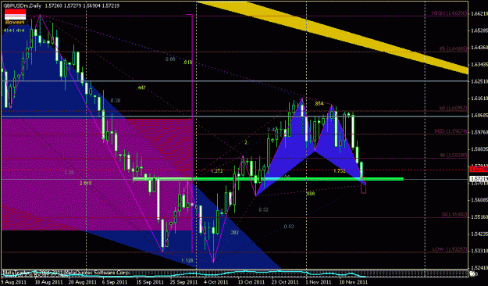The width and height of the screenshot is (488, 286).
Task: Click the 13 Oct 2011 date label
Action: pyautogui.click(x=251, y=282)
